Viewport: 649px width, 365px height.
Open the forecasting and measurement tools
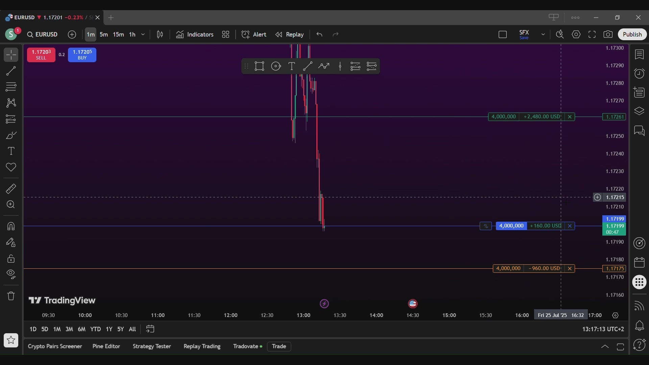point(11,119)
